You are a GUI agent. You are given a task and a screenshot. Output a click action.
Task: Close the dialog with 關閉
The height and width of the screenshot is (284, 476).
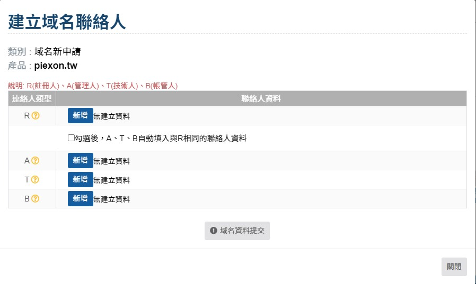pos(454,267)
